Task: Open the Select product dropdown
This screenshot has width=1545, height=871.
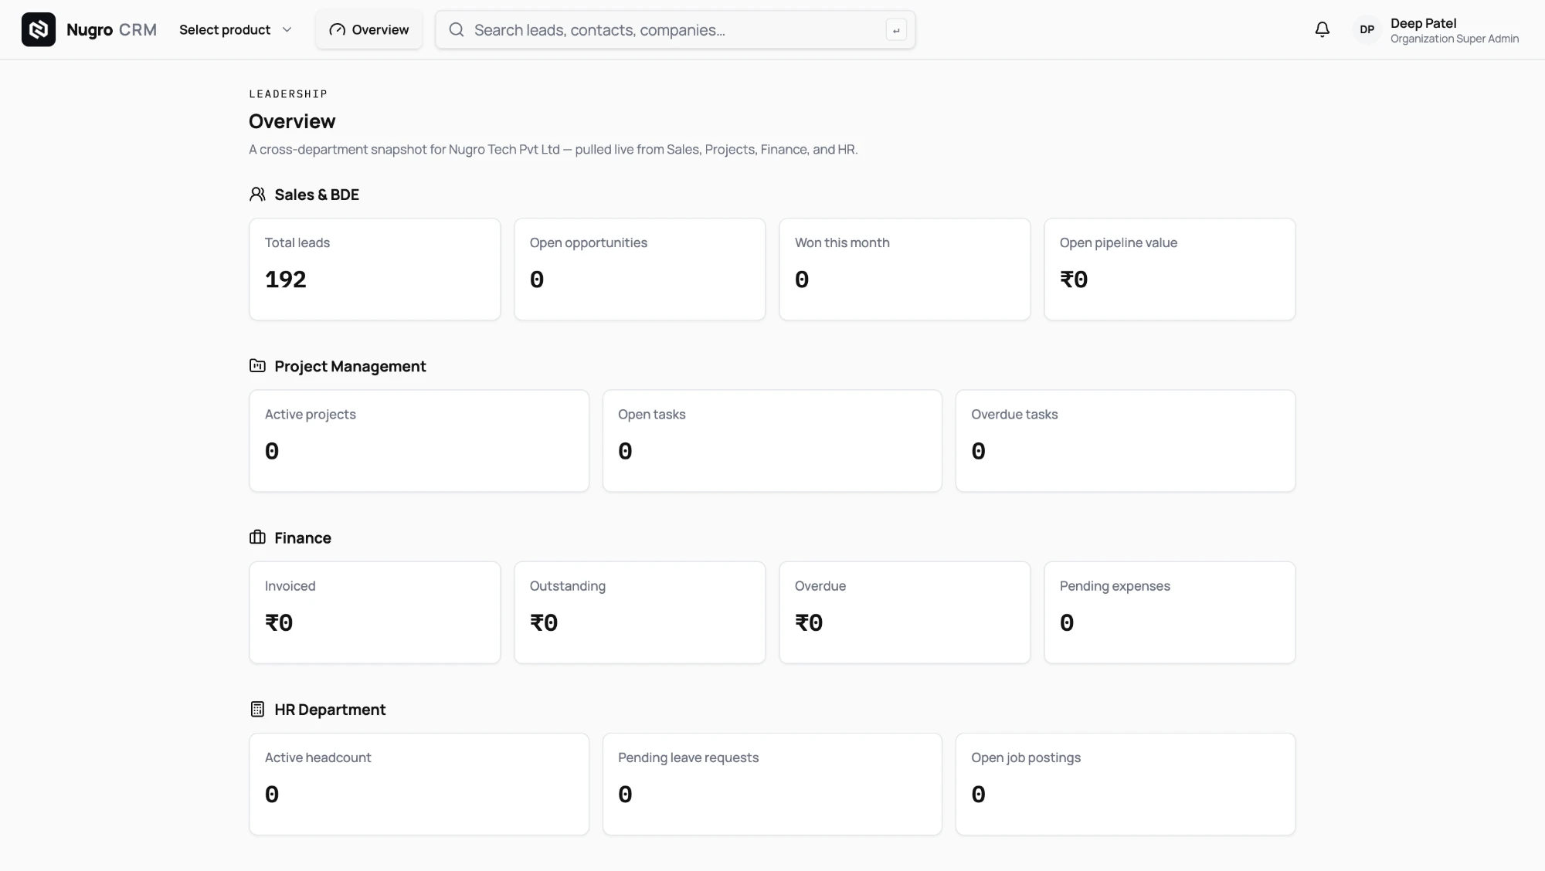Action: pos(236,29)
